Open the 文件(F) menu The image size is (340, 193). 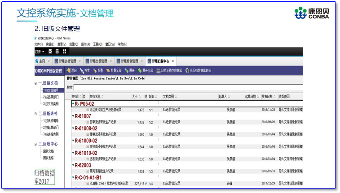tap(38, 44)
